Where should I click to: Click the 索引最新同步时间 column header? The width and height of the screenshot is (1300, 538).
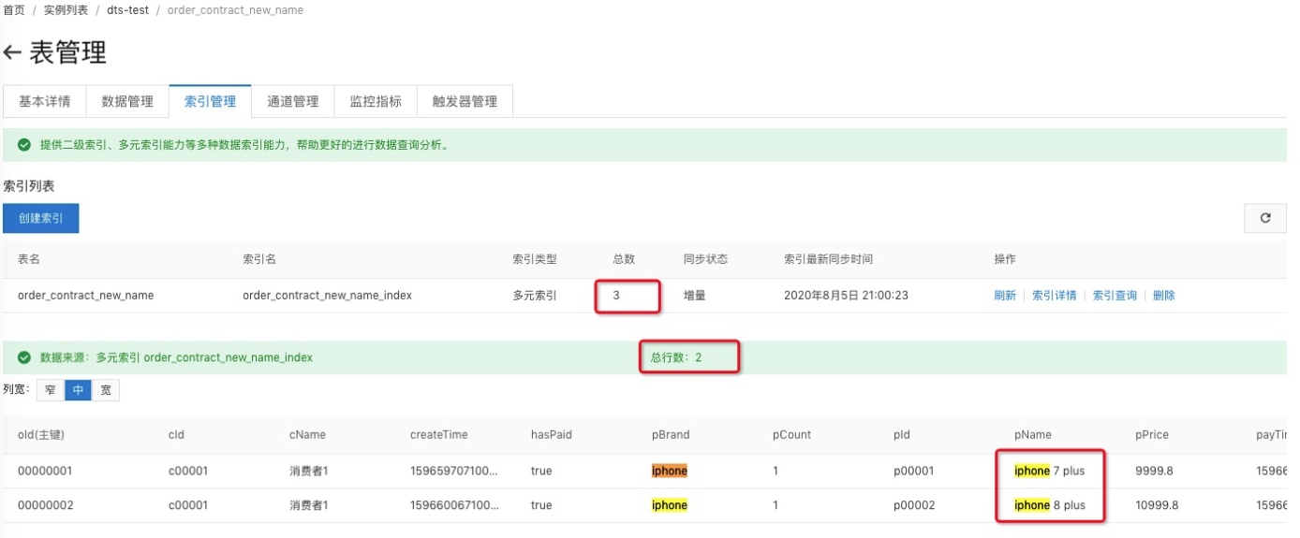[x=829, y=259]
